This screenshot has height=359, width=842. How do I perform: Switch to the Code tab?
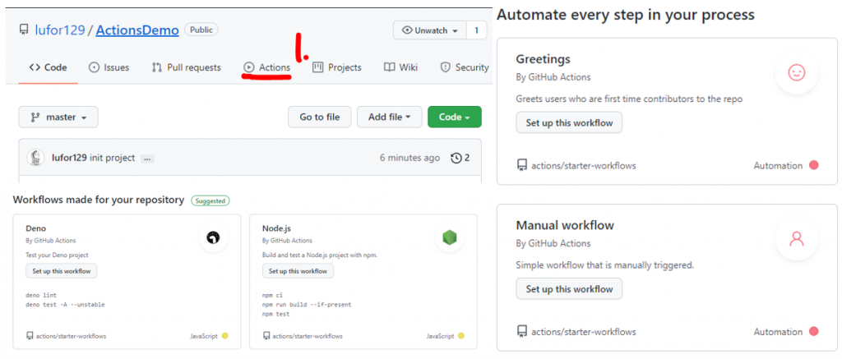(x=49, y=67)
